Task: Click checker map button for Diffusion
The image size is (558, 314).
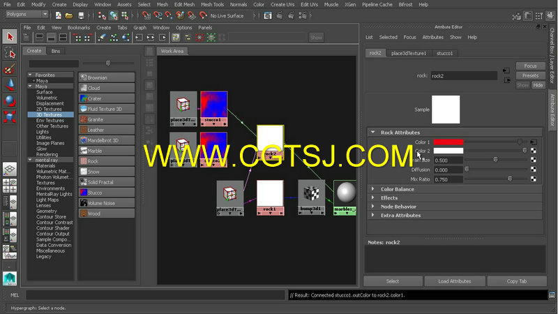Action: [534, 170]
